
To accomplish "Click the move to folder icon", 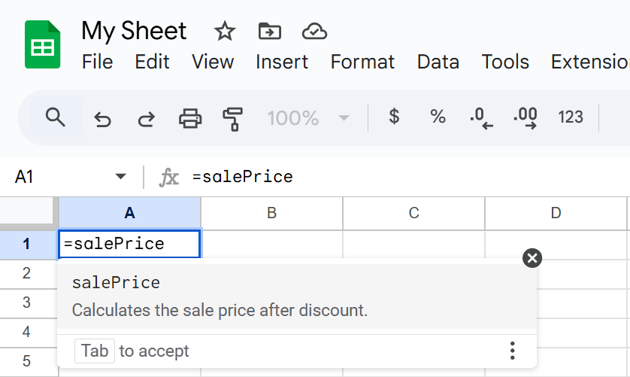I will click(x=269, y=32).
